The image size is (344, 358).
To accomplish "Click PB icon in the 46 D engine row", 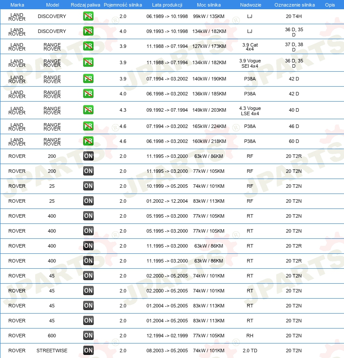I will click(x=88, y=126).
